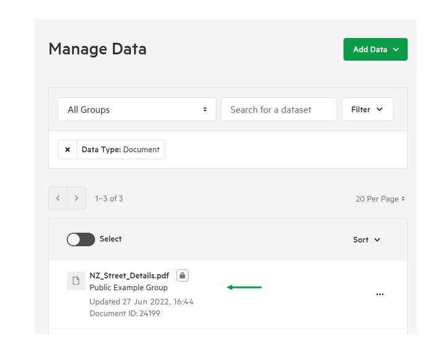Enable the Select toggle switch
446x351 pixels.
[81, 239]
